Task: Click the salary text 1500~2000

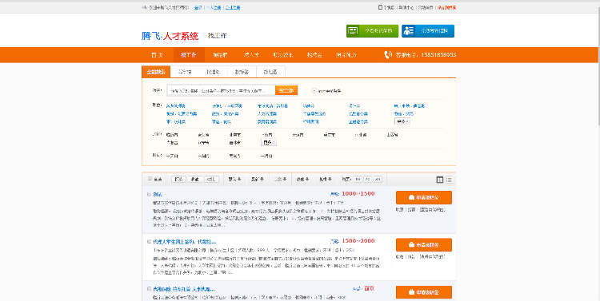Action: click(x=358, y=241)
